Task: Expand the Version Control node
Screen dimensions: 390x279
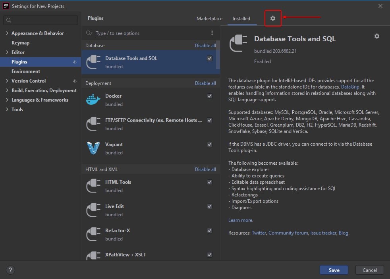Action: (x=7, y=81)
